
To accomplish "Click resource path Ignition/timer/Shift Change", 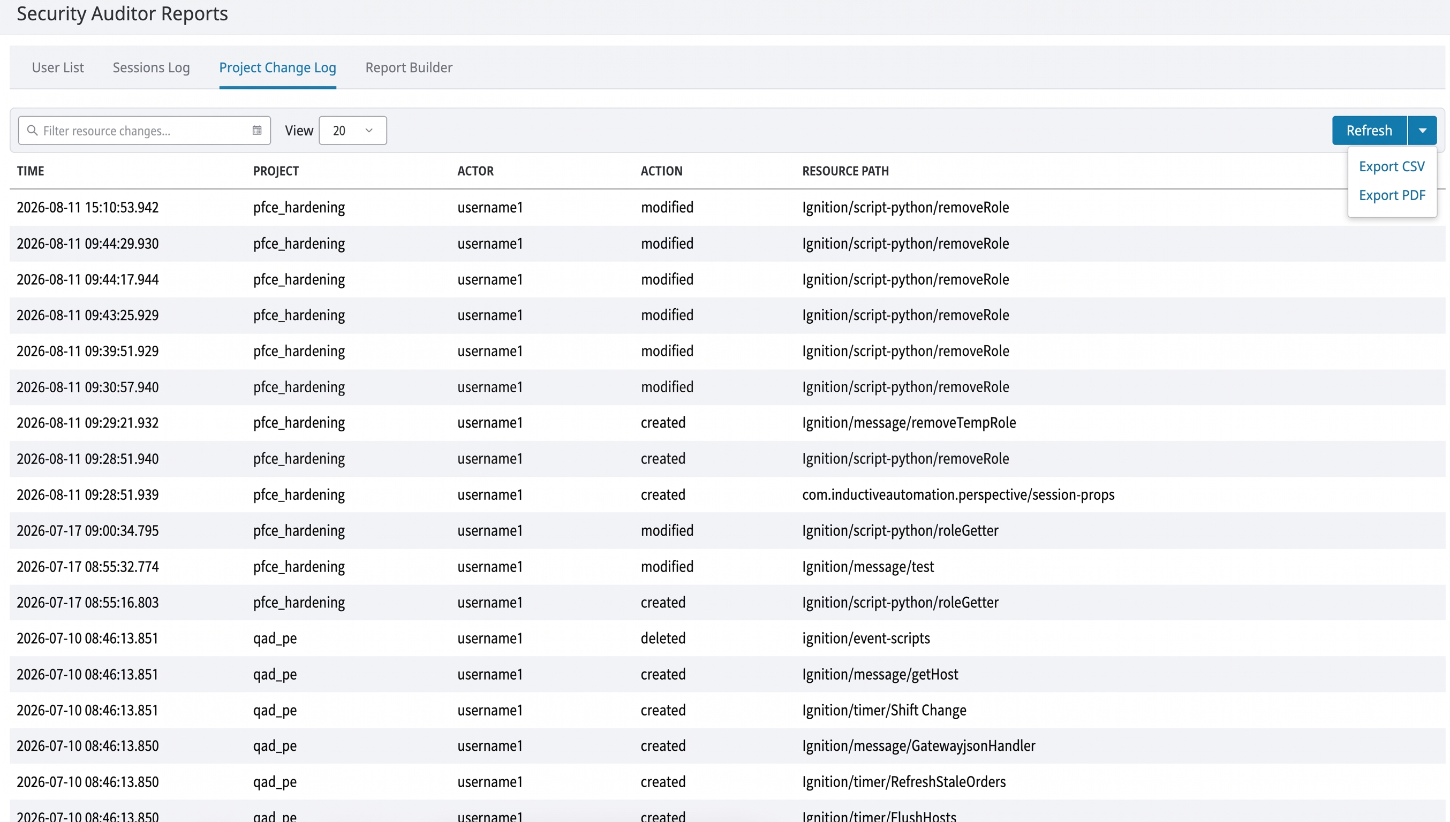I will [x=884, y=710].
